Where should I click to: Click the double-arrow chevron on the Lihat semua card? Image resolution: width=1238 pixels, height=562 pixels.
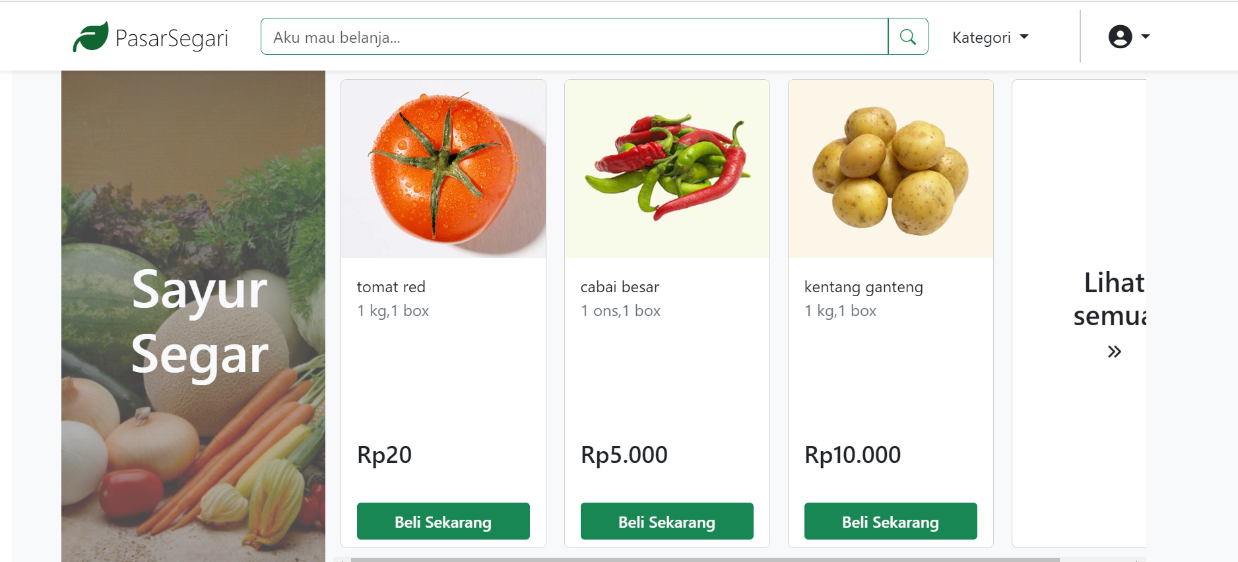[1114, 351]
